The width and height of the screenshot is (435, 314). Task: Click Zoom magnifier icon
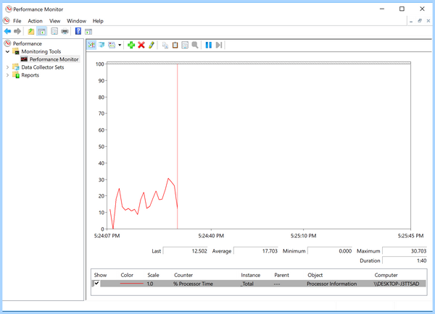point(195,45)
